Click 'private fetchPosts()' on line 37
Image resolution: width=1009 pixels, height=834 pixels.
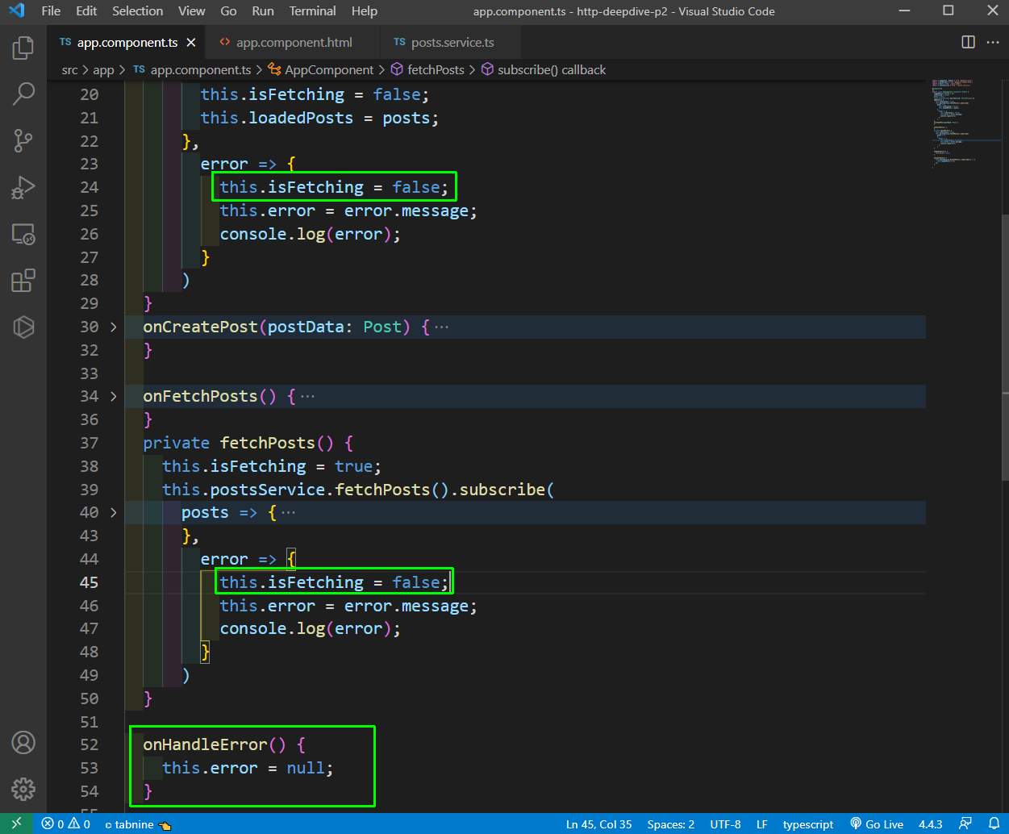[238, 443]
